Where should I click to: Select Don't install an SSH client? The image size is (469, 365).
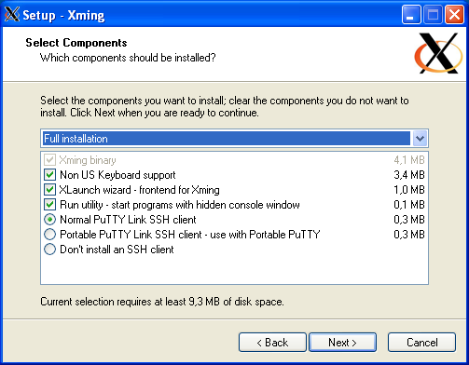coord(49,250)
